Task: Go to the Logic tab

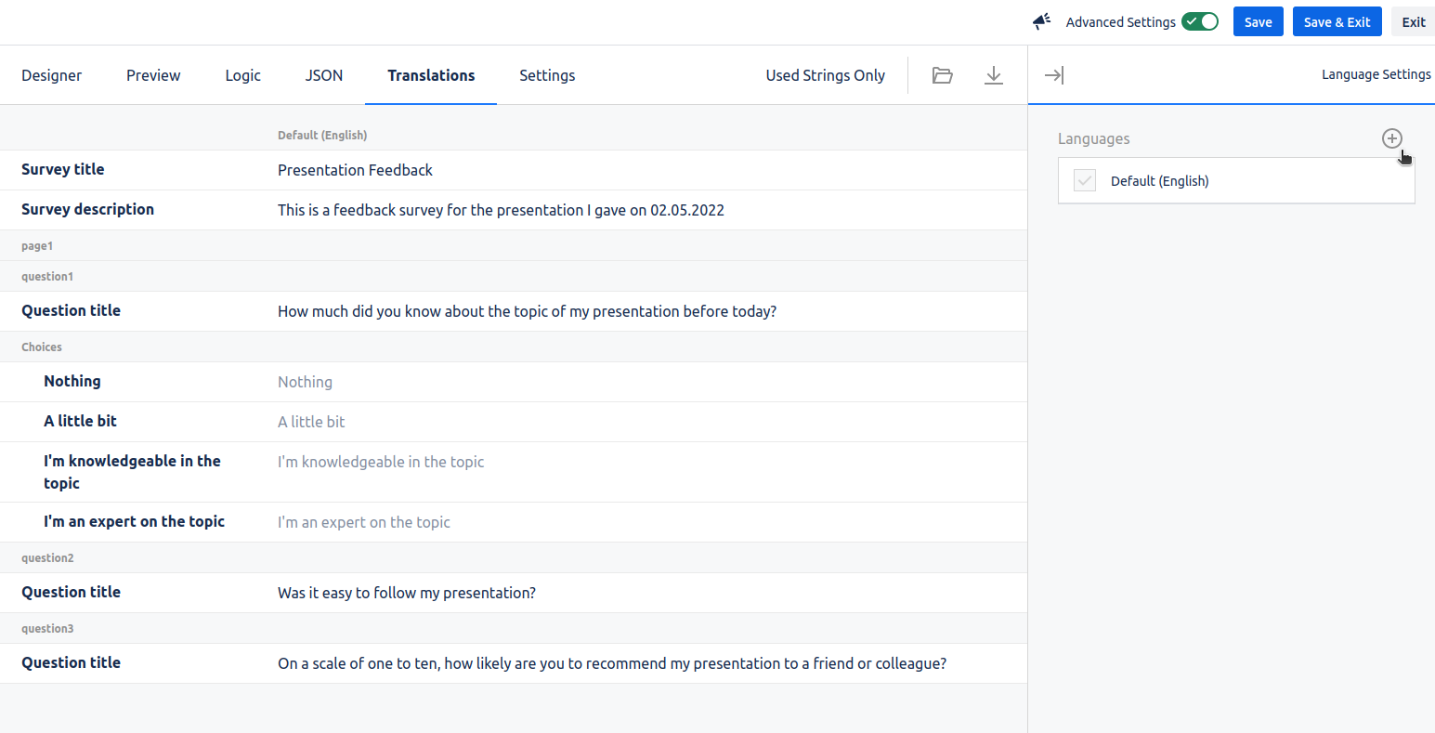Action: (x=242, y=75)
